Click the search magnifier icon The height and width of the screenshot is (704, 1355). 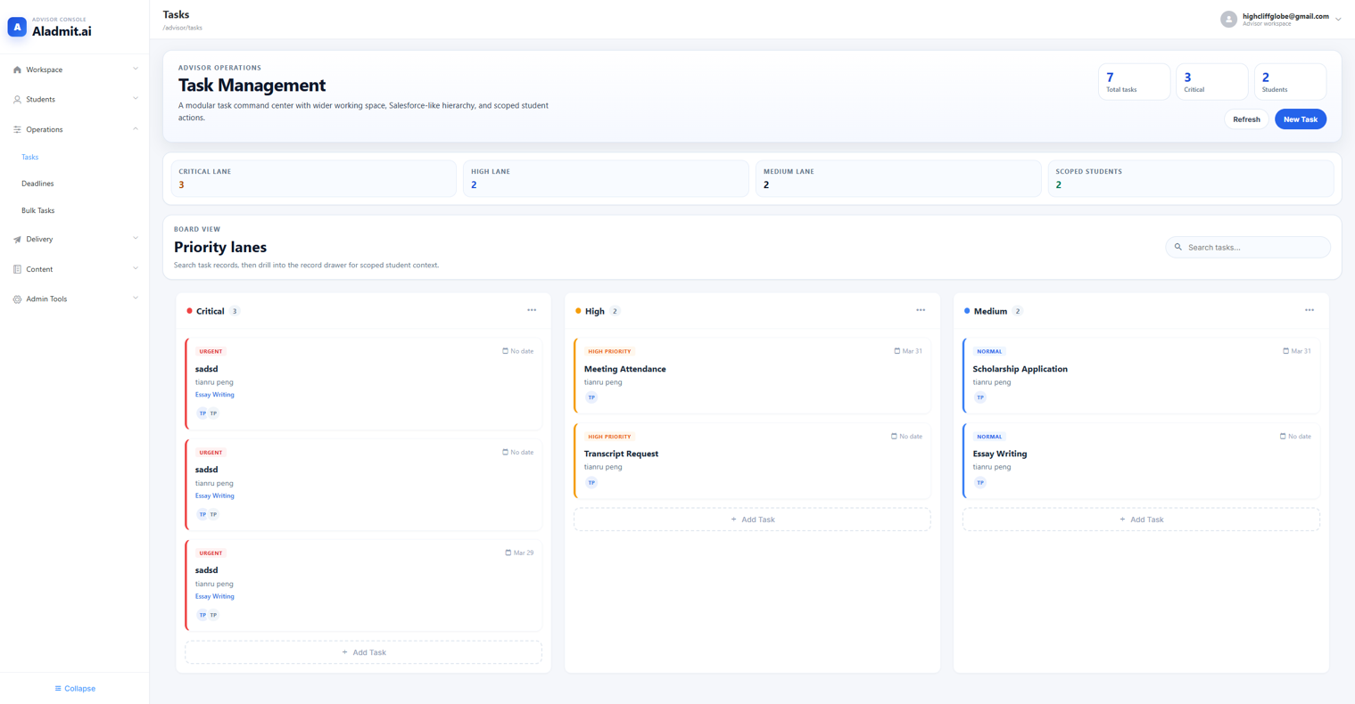pyautogui.click(x=1177, y=247)
